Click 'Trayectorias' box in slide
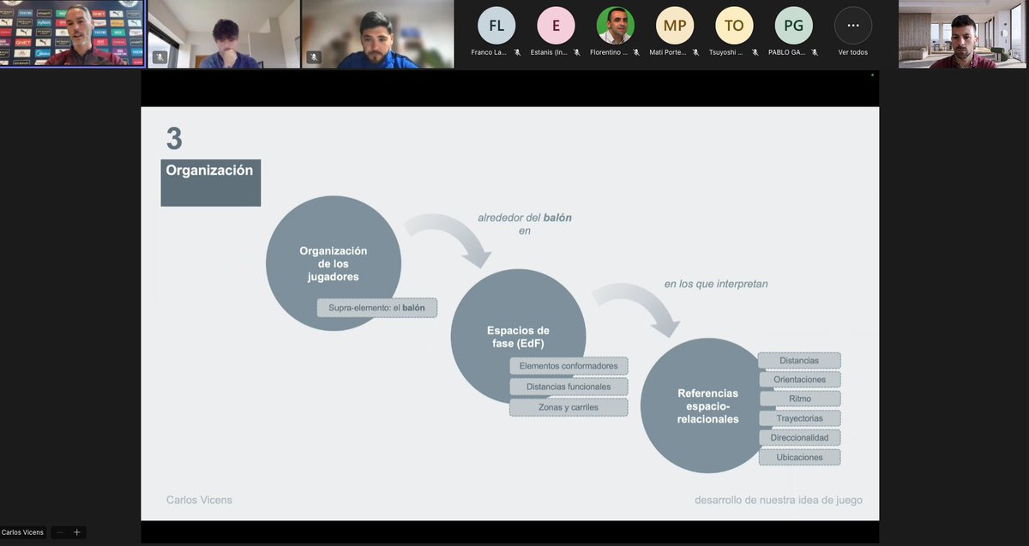 (x=799, y=418)
